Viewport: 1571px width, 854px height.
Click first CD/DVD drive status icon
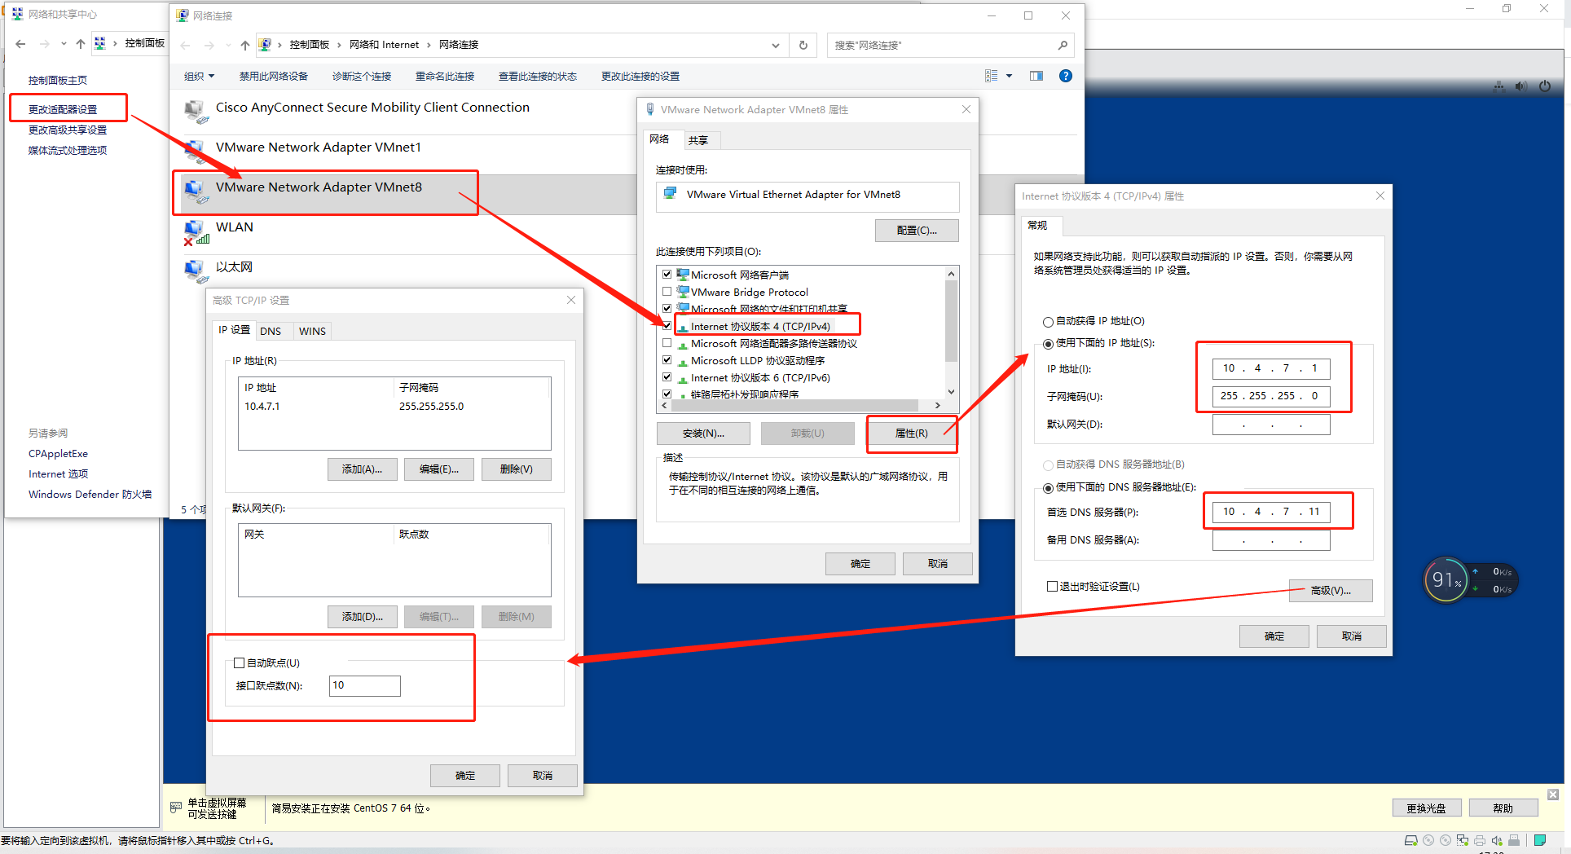(x=1428, y=840)
